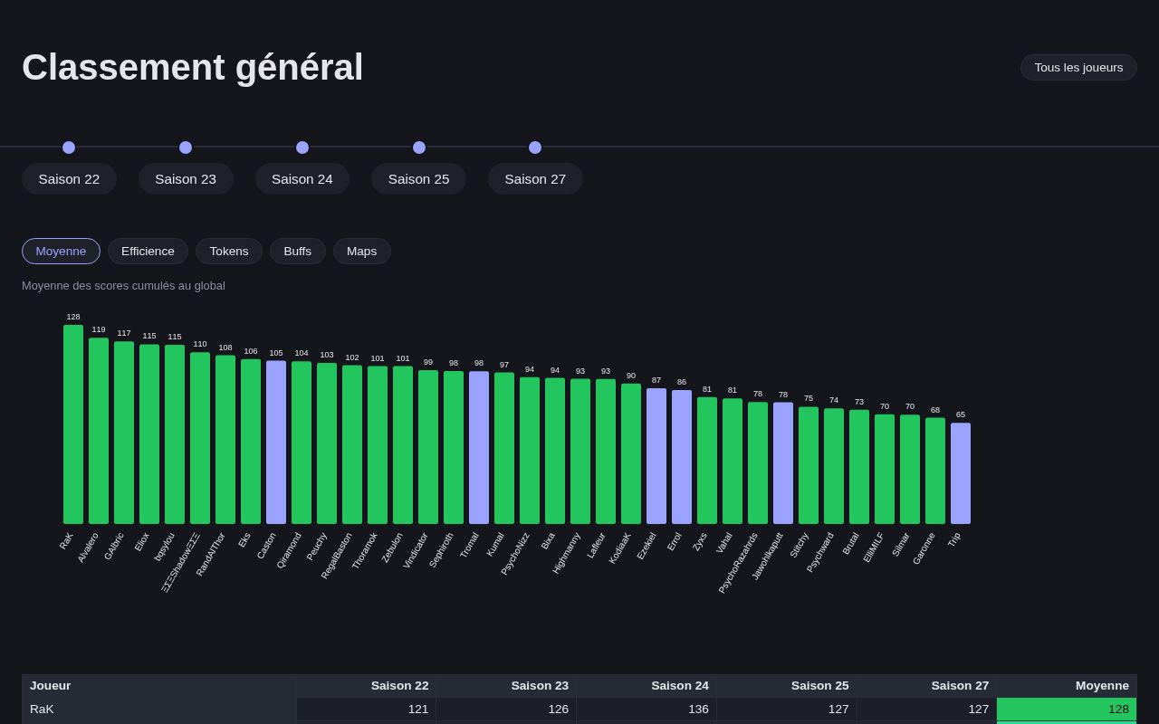Select the Saison 23 pill below the timeline

[x=186, y=179]
